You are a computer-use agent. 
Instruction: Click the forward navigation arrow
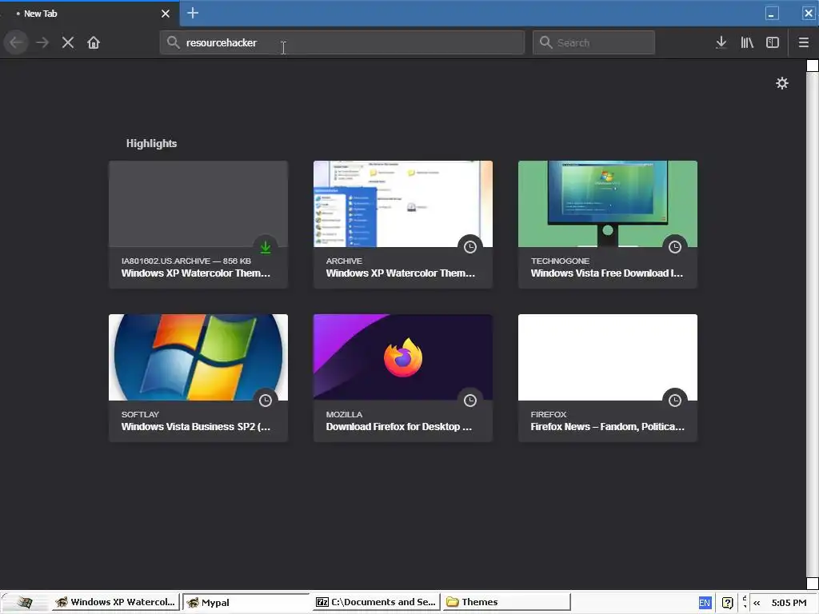pos(42,42)
